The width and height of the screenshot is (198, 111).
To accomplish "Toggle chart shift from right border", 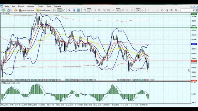I will click(x=89, y=10).
